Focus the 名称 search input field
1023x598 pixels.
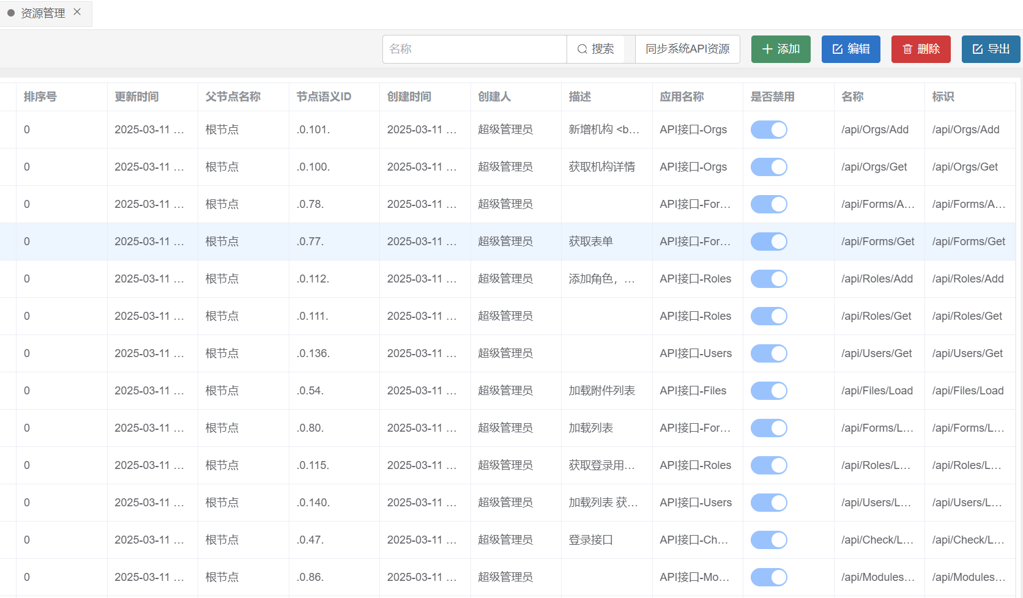tap(475, 49)
